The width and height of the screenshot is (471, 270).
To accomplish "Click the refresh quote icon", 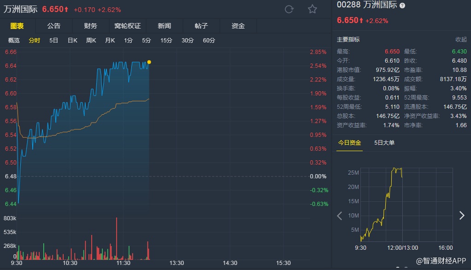I will click(289, 9).
